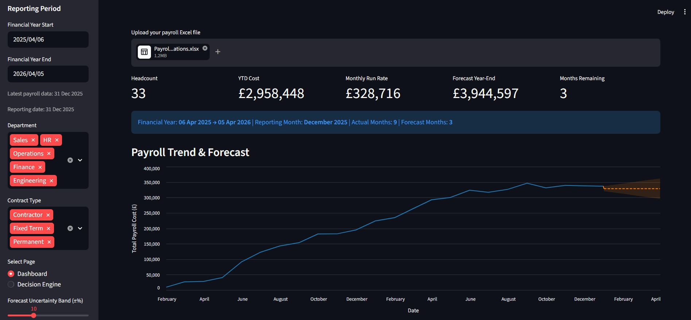Remove the uploaded Payrol...ations.xlsx file
The height and width of the screenshot is (320, 691).
(205, 48)
